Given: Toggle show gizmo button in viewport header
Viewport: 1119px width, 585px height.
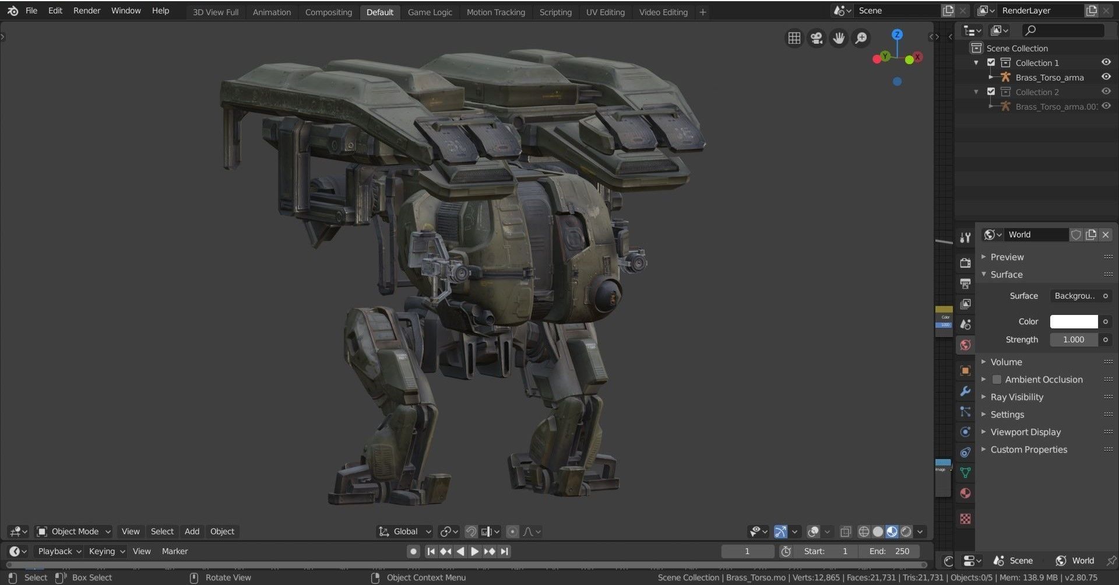Looking at the screenshot, I should pyautogui.click(x=780, y=531).
